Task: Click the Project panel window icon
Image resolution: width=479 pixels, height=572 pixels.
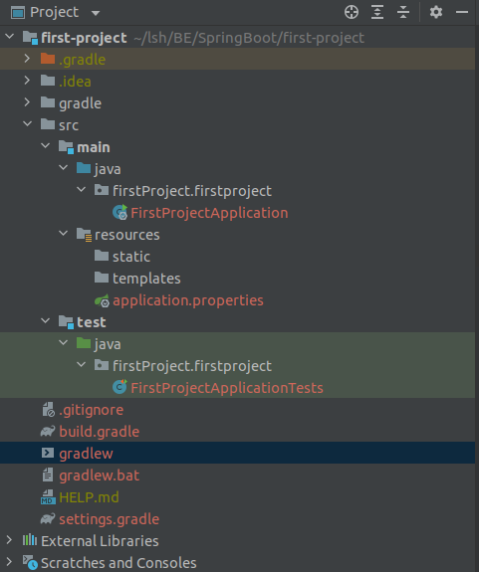Action: tap(18, 12)
